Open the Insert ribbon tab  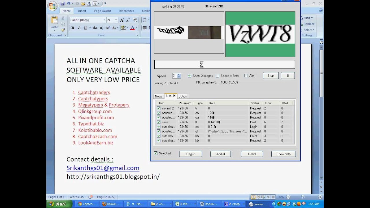[82, 11]
